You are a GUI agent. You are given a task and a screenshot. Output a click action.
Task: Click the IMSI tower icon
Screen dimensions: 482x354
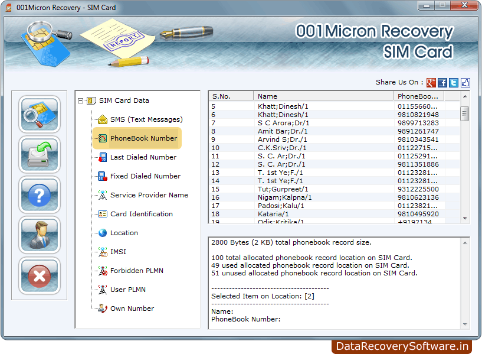(103, 252)
